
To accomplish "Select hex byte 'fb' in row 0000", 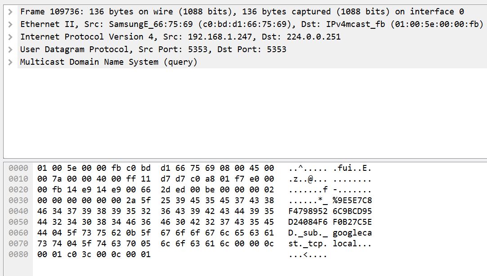I will coord(116,168).
